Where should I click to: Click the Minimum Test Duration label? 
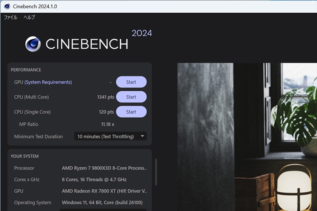[x=38, y=137]
